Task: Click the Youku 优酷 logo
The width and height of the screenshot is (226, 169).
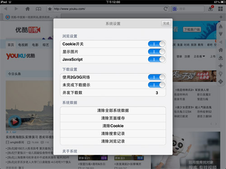Action: coord(20,56)
